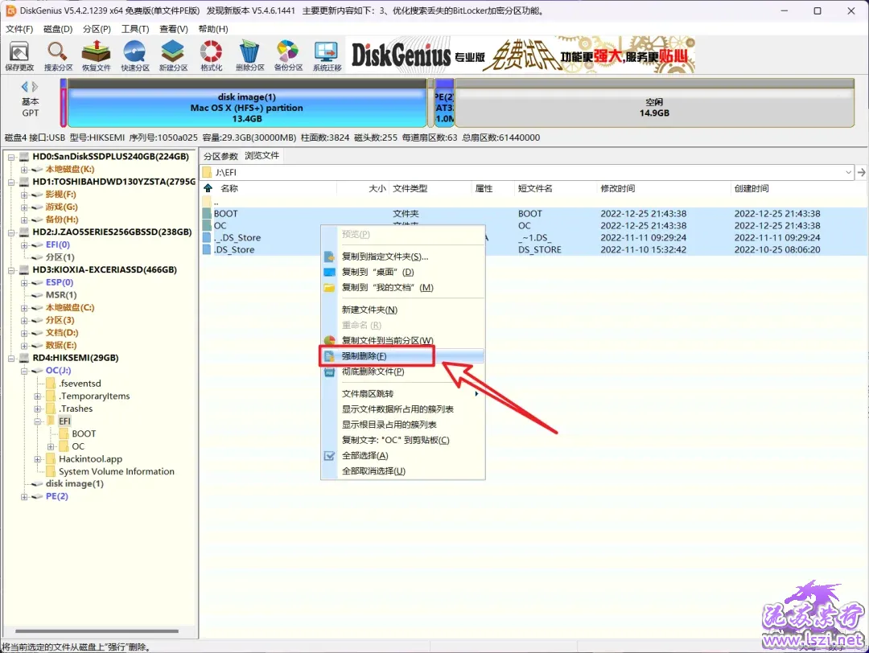Click the .DS_Store file icon in list
This screenshot has height=653, width=869.
pyautogui.click(x=208, y=250)
